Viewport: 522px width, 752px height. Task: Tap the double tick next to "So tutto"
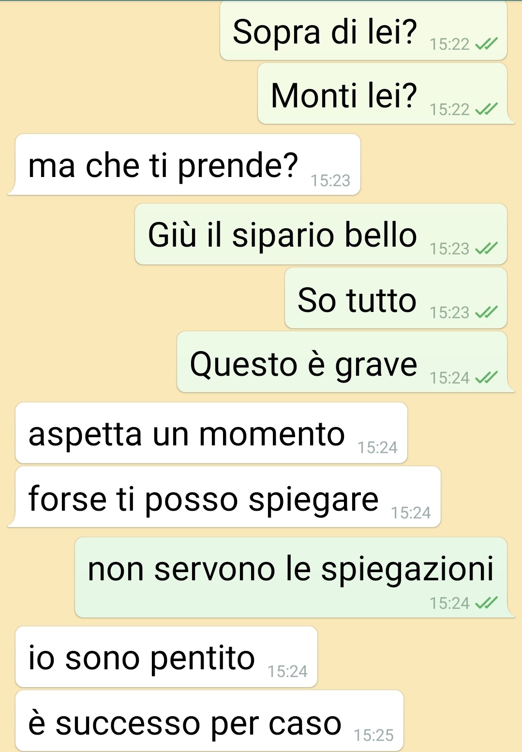coord(486,312)
